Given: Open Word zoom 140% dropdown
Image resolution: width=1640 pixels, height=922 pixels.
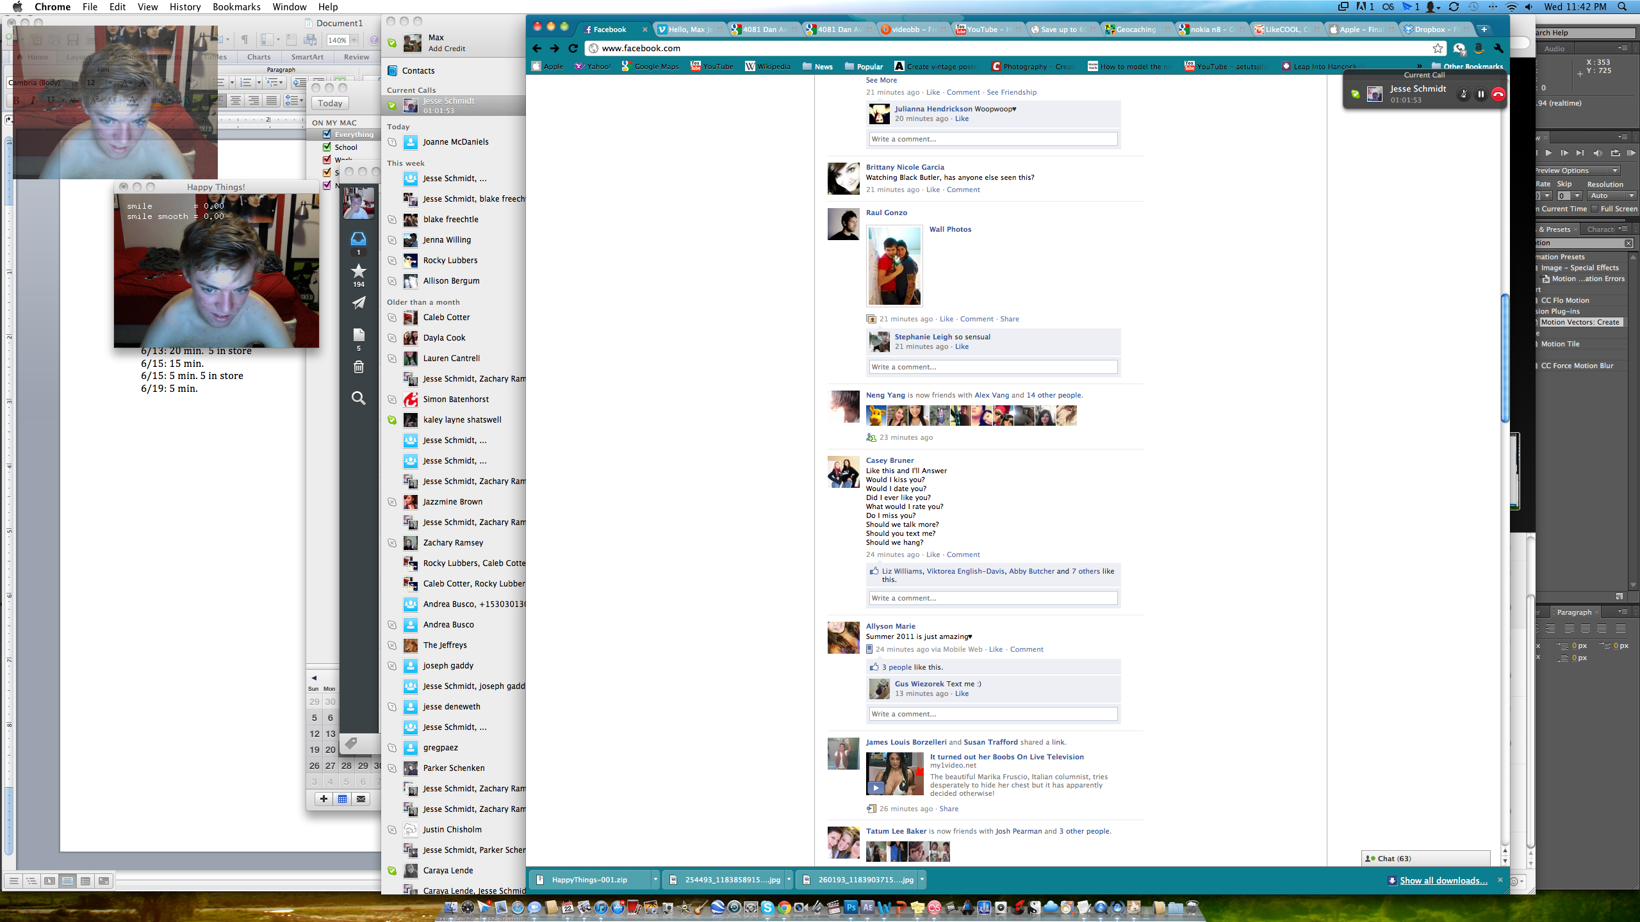Looking at the screenshot, I should pos(354,40).
